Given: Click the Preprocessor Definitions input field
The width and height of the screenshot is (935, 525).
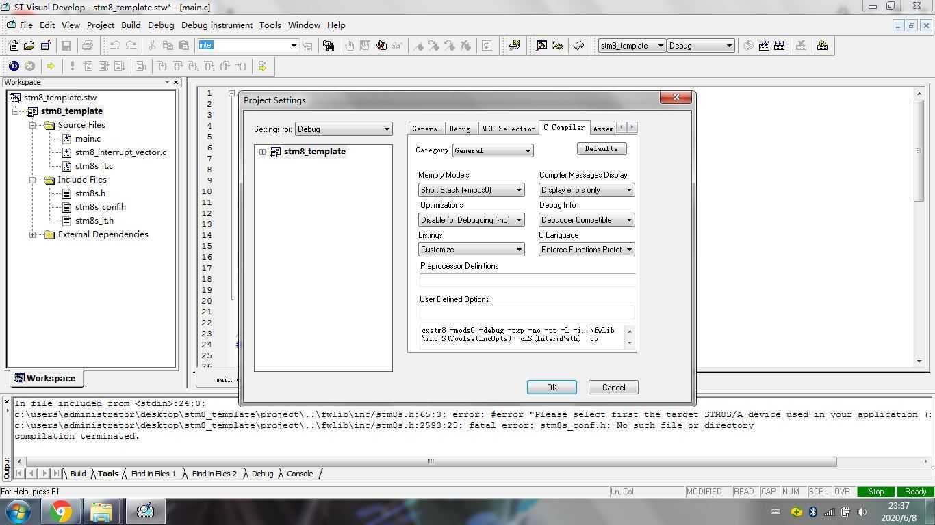Looking at the screenshot, I should [x=527, y=280].
